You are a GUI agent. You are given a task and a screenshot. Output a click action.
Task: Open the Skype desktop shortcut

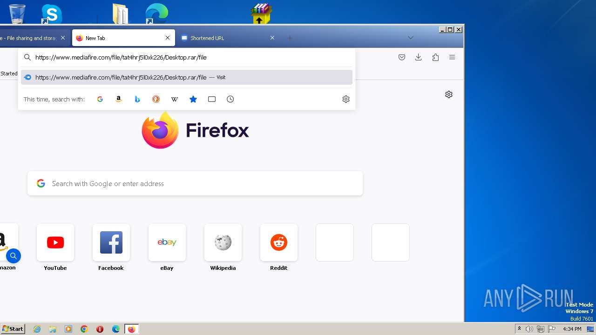point(51,13)
